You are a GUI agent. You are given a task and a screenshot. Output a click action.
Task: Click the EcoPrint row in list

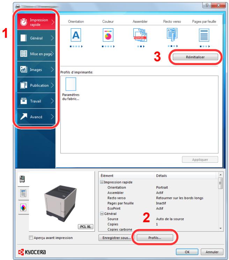(158, 208)
